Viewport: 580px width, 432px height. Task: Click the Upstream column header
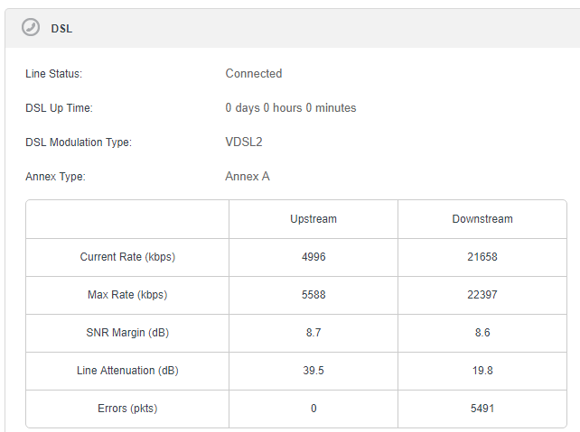(313, 219)
